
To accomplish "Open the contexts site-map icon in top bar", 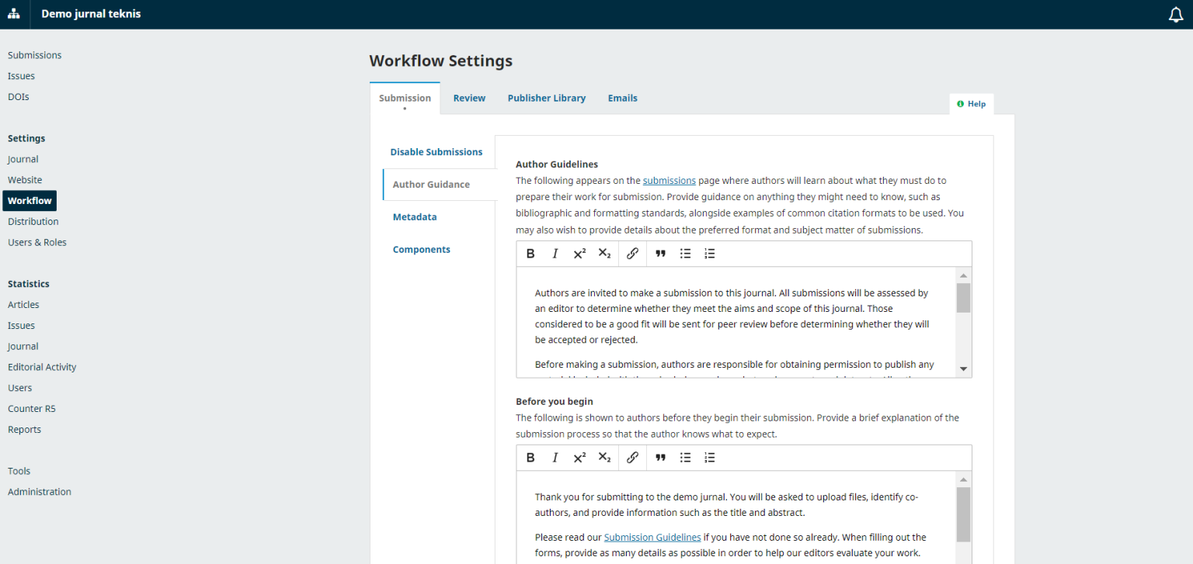I will coord(14,14).
